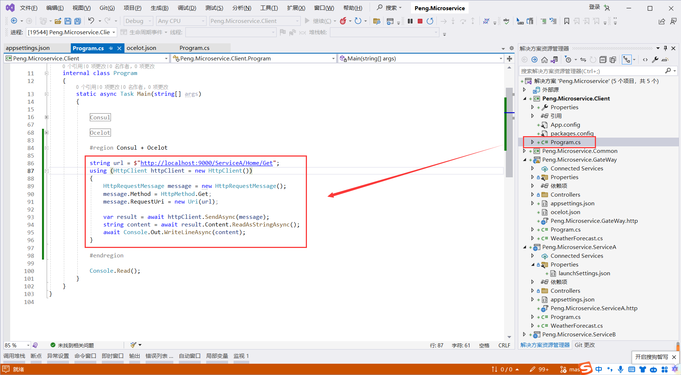The image size is (681, 375).
Task: Pin the Solution Explorer panel
Action: pos(665,48)
